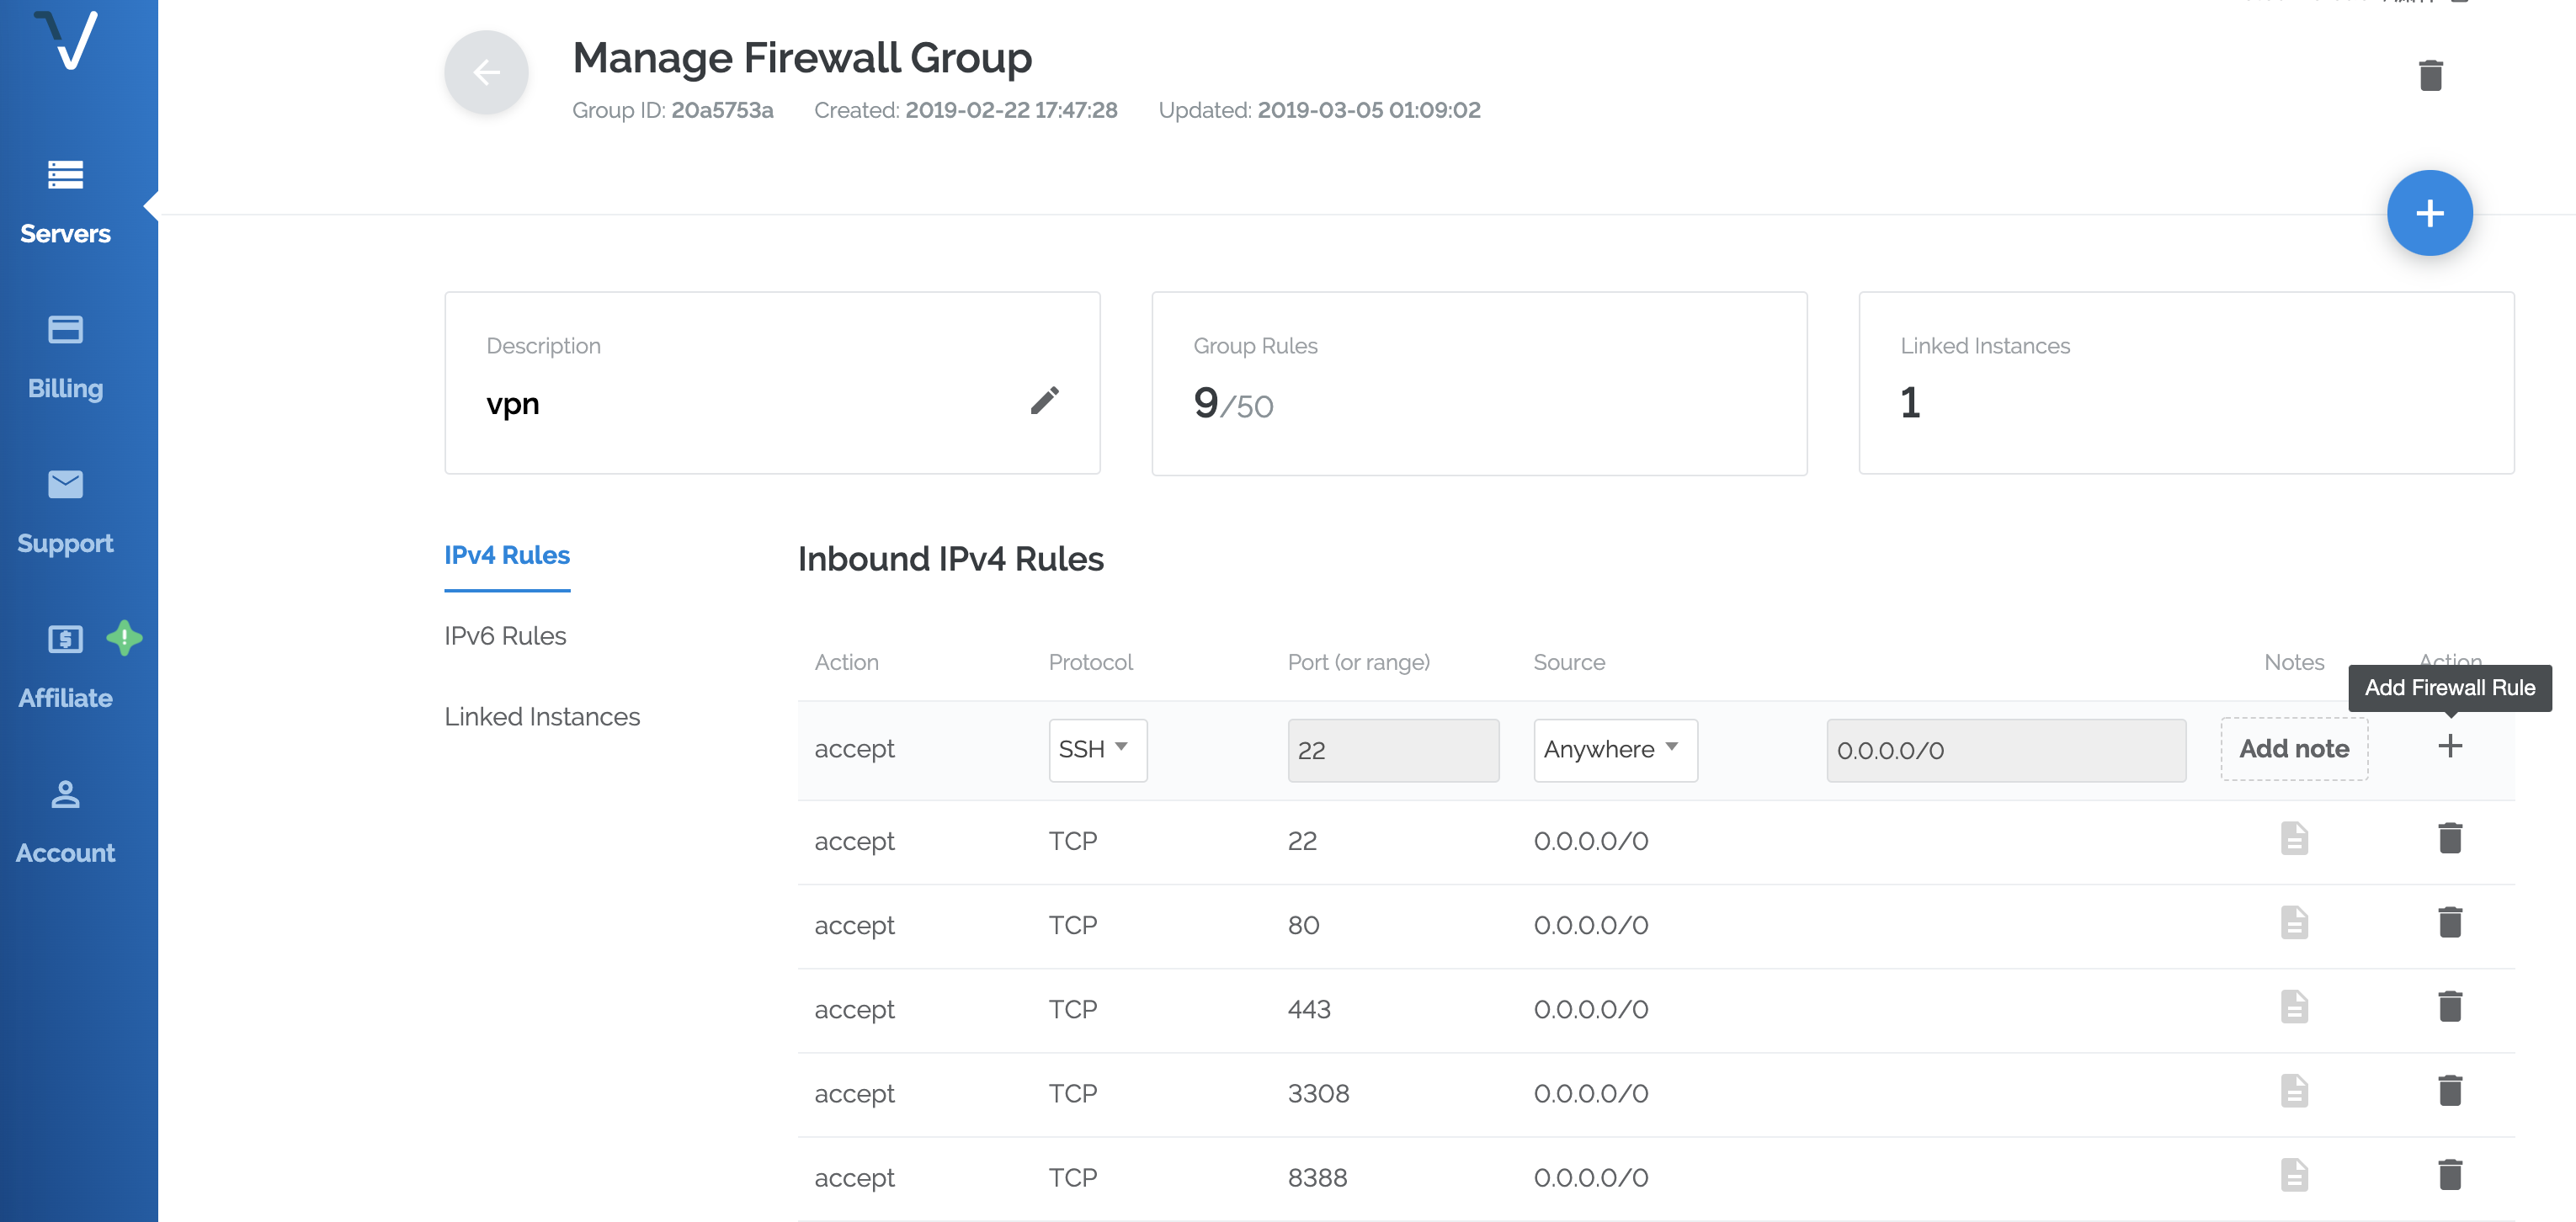The height and width of the screenshot is (1222, 2576).
Task: Click the Vultr logo icon
Action: [x=66, y=40]
